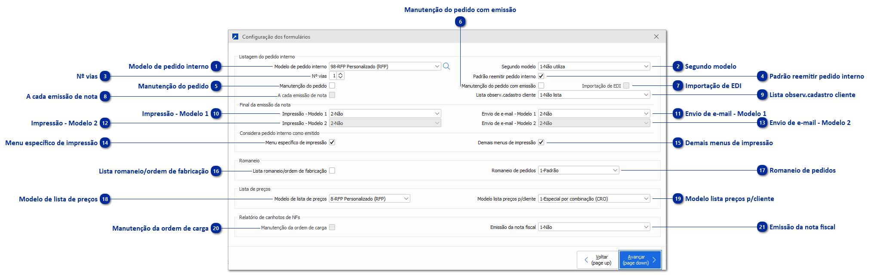Click the Voltar (page up) button
The image size is (871, 277).
pos(597,260)
